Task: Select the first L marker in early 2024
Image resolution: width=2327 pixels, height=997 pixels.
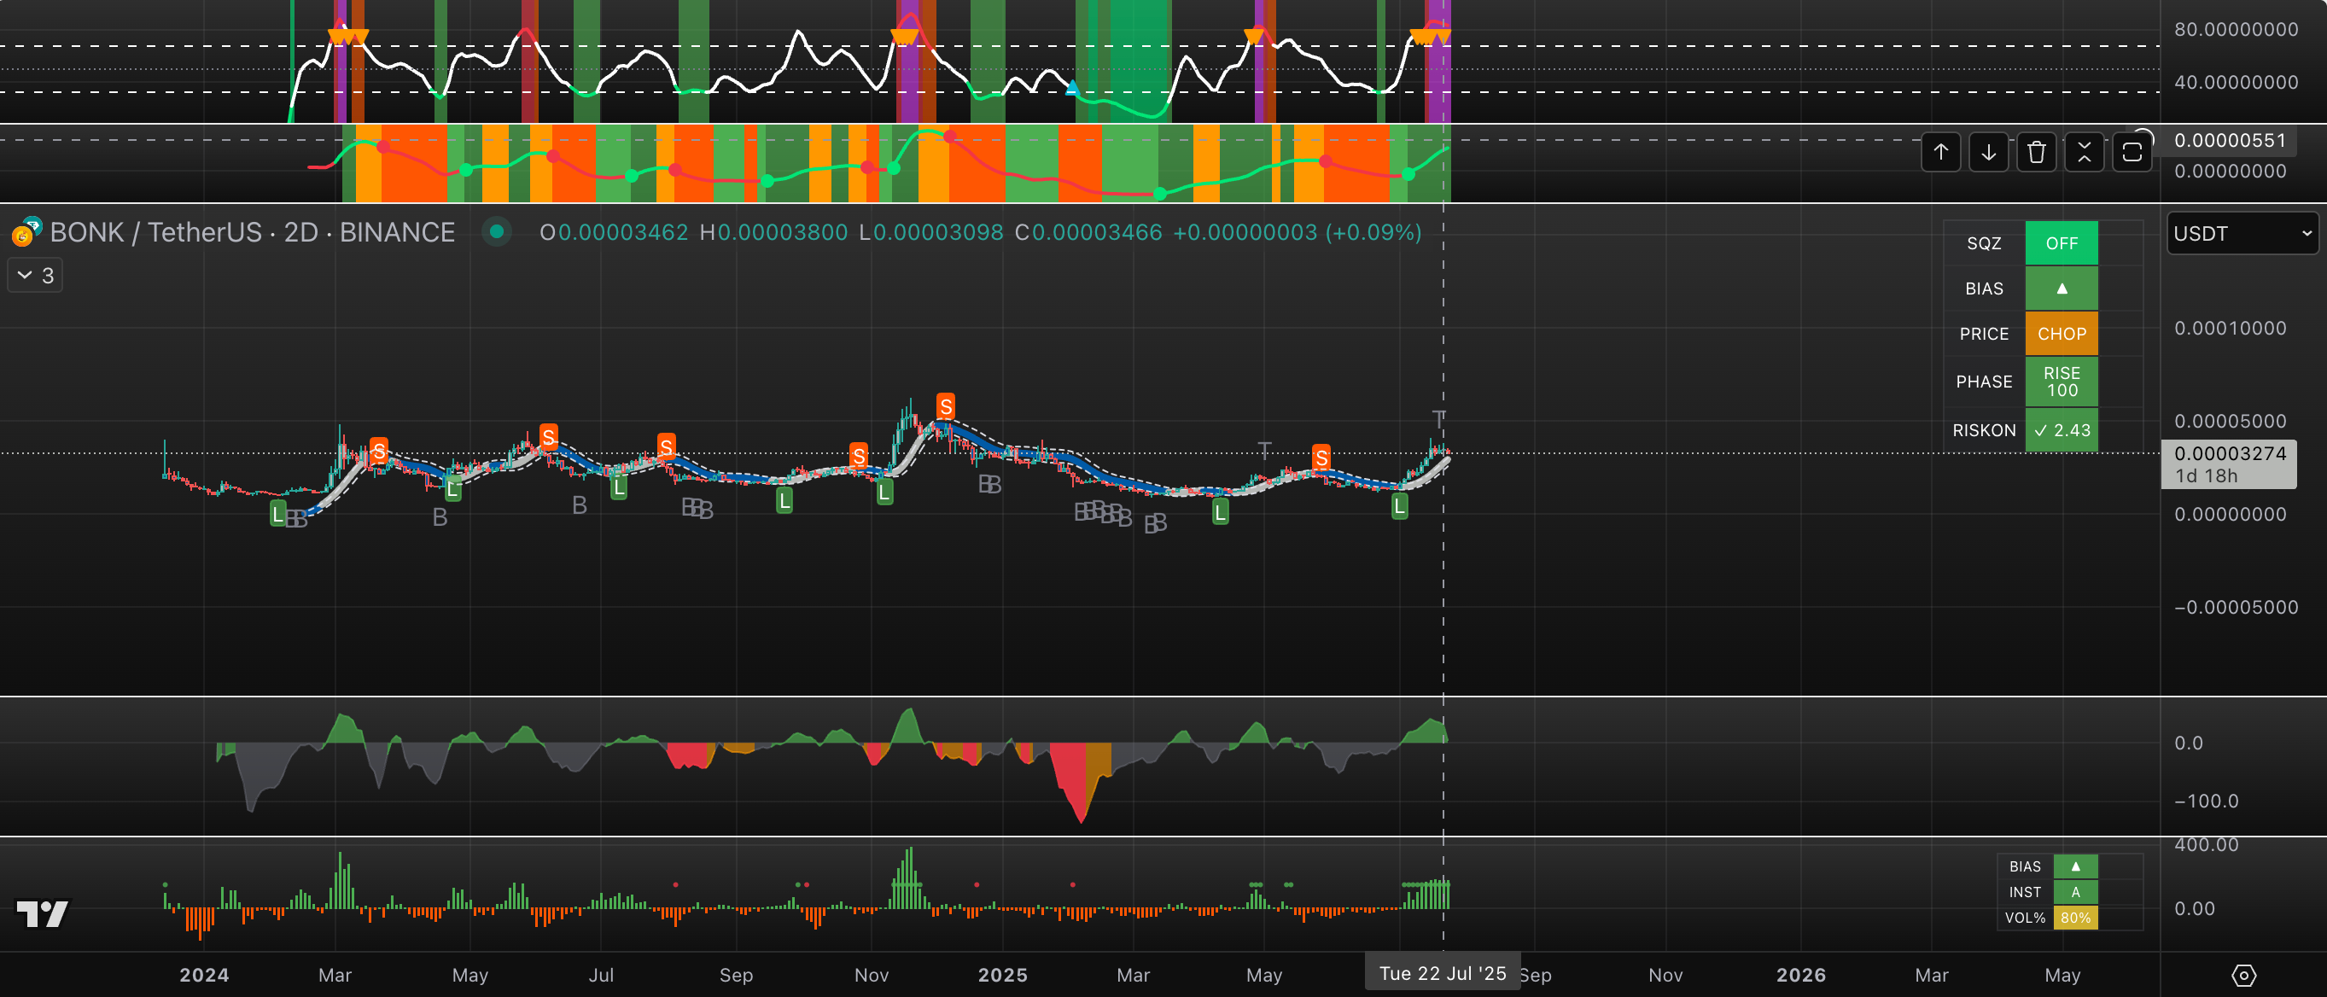Action: click(278, 514)
